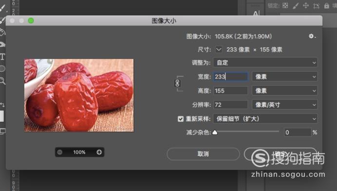
Task: Click the 减少杂色 percent field showing 0
Action: 298,132
